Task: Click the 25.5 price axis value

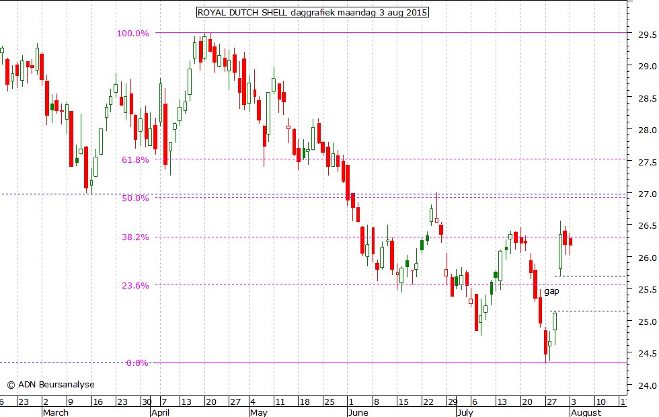Action: click(x=647, y=290)
